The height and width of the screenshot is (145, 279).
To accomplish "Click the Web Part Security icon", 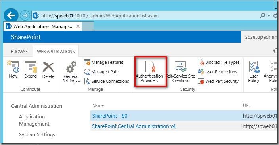I will point(201,81).
